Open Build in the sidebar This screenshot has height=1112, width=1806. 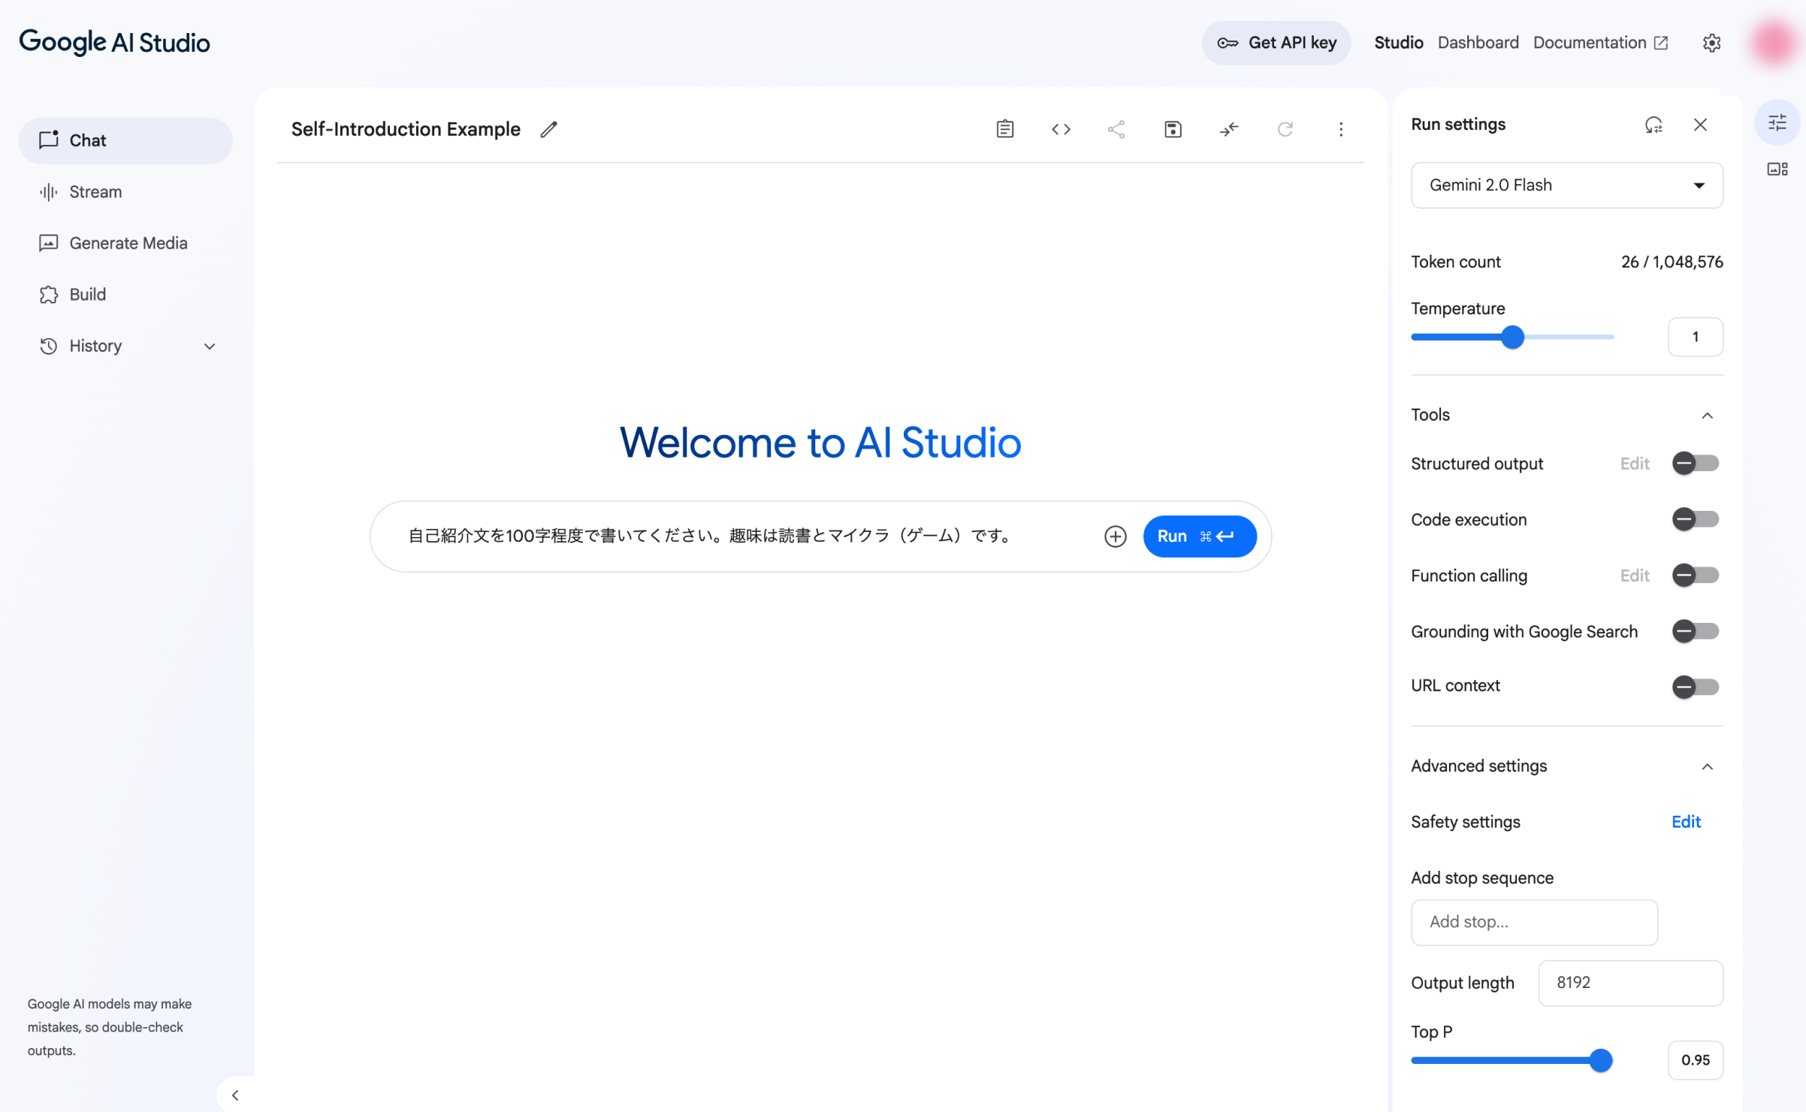pos(125,295)
